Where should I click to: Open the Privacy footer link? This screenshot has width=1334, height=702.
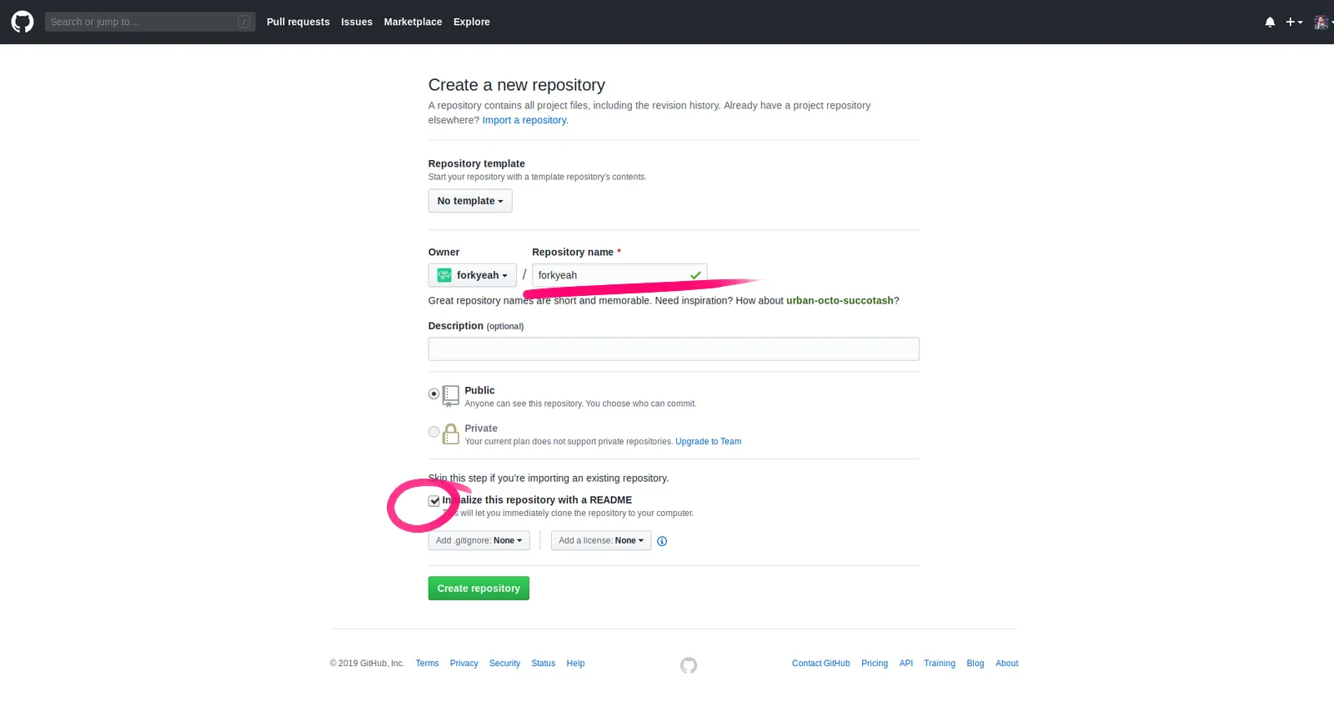coord(464,664)
